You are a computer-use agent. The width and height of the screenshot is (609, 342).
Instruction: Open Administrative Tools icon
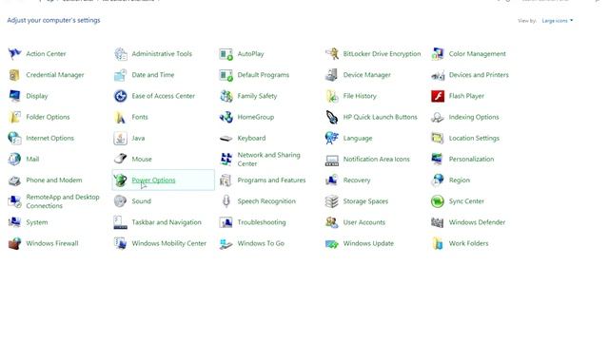tap(121, 53)
